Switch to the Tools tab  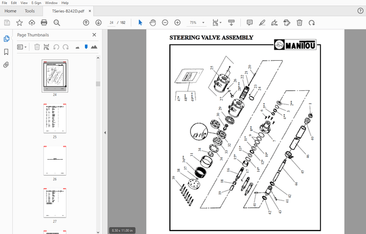30,11
